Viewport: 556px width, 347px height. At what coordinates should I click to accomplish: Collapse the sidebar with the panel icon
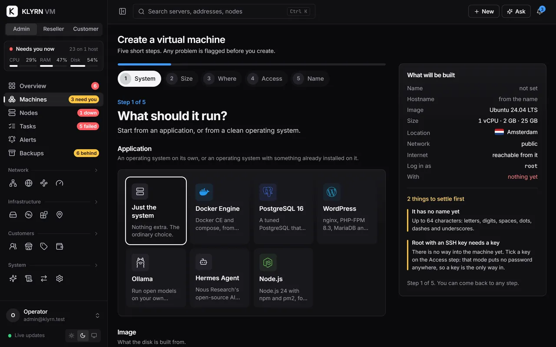click(122, 11)
